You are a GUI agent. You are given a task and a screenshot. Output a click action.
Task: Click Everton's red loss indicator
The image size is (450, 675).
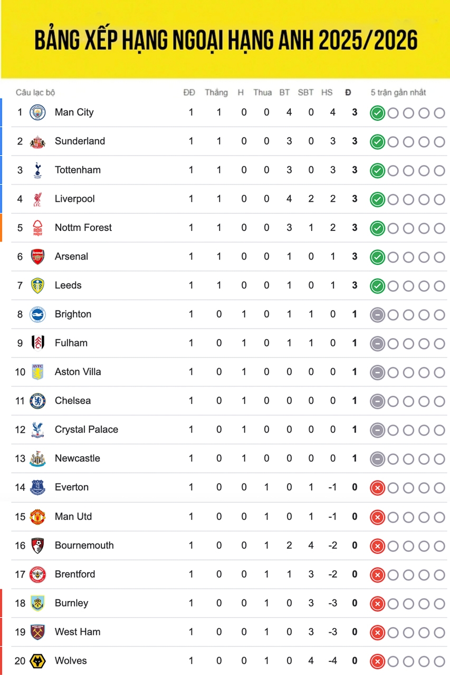(377, 488)
